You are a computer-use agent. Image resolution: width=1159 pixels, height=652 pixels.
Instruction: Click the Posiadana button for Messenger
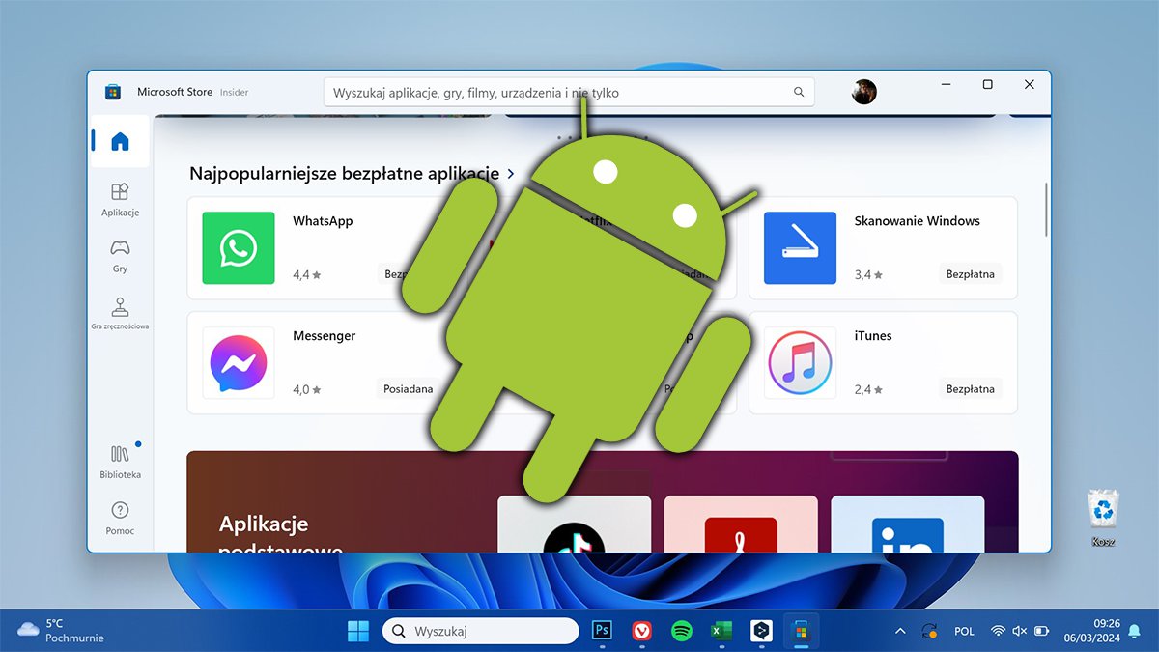click(409, 389)
